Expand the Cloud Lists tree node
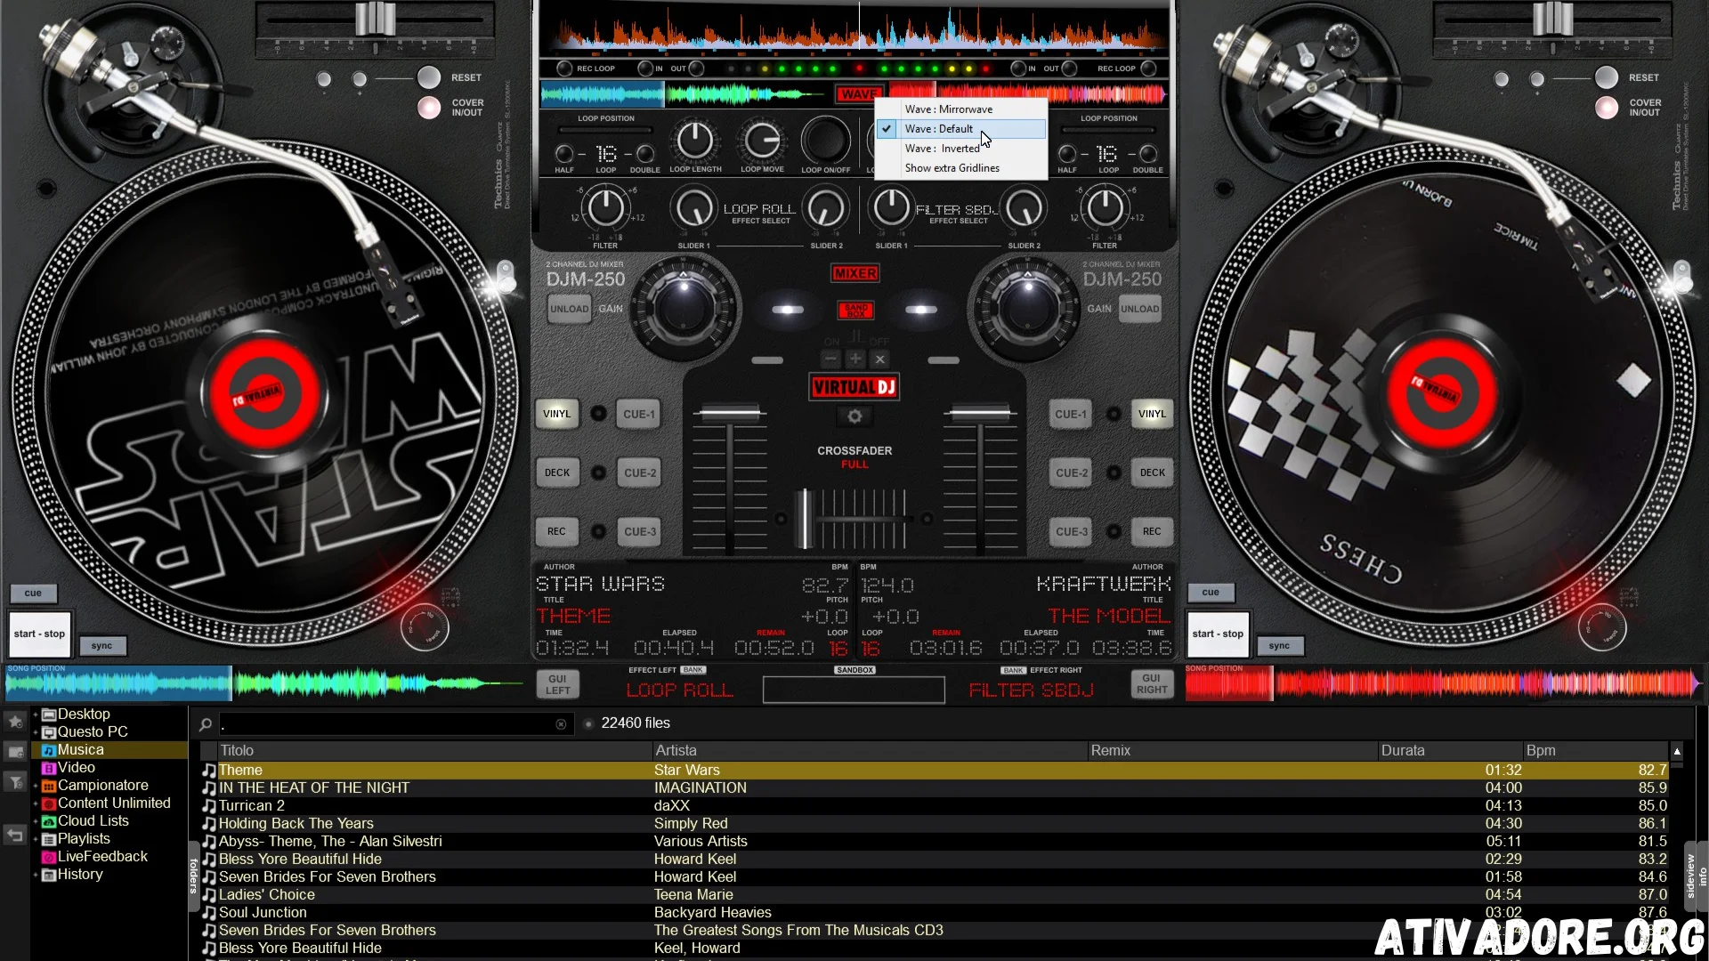Image resolution: width=1709 pixels, height=961 pixels. [x=36, y=821]
